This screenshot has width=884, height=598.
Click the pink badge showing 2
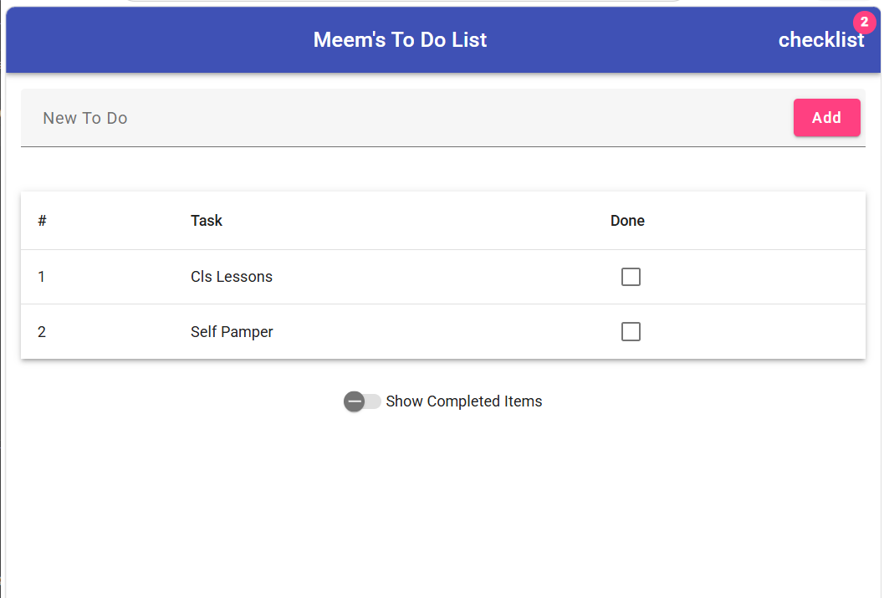[x=864, y=23]
